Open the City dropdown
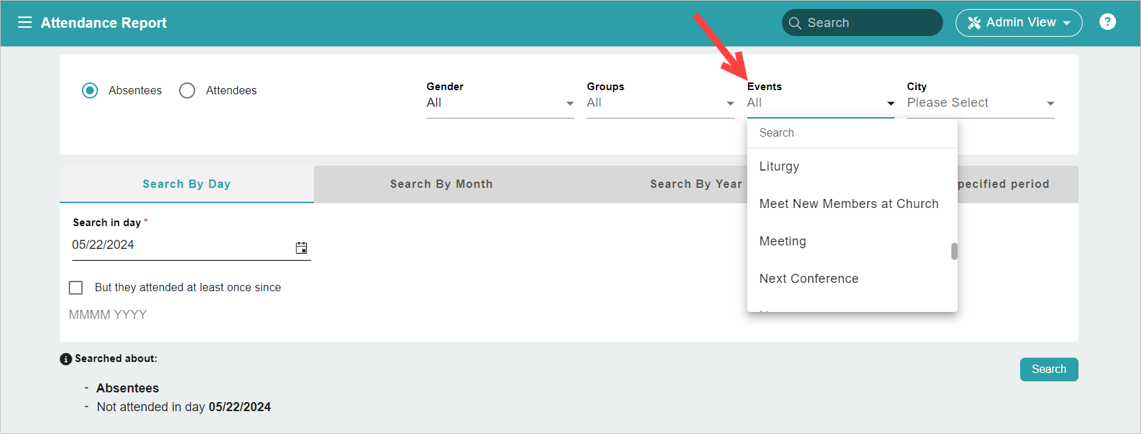The width and height of the screenshot is (1141, 434). click(981, 103)
